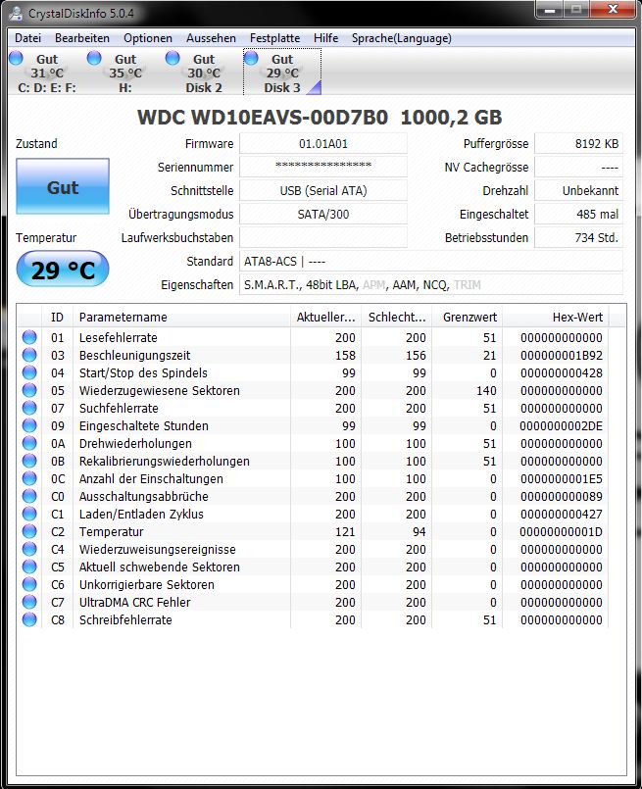The width and height of the screenshot is (642, 789).
Task: Click the status orb for Eingeschaltete Stunden
Action: (29, 425)
